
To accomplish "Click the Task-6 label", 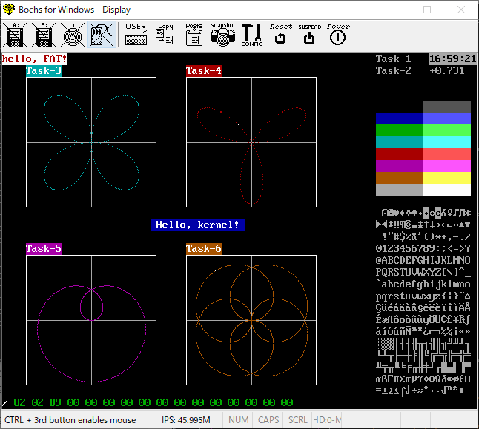I will point(203,248).
